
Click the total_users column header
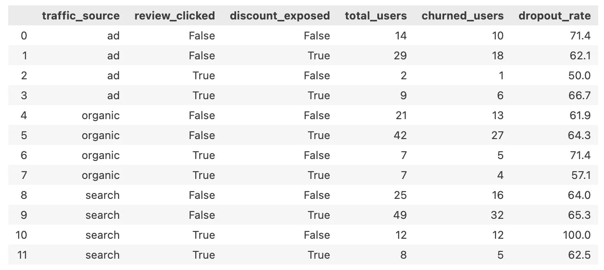(x=376, y=16)
